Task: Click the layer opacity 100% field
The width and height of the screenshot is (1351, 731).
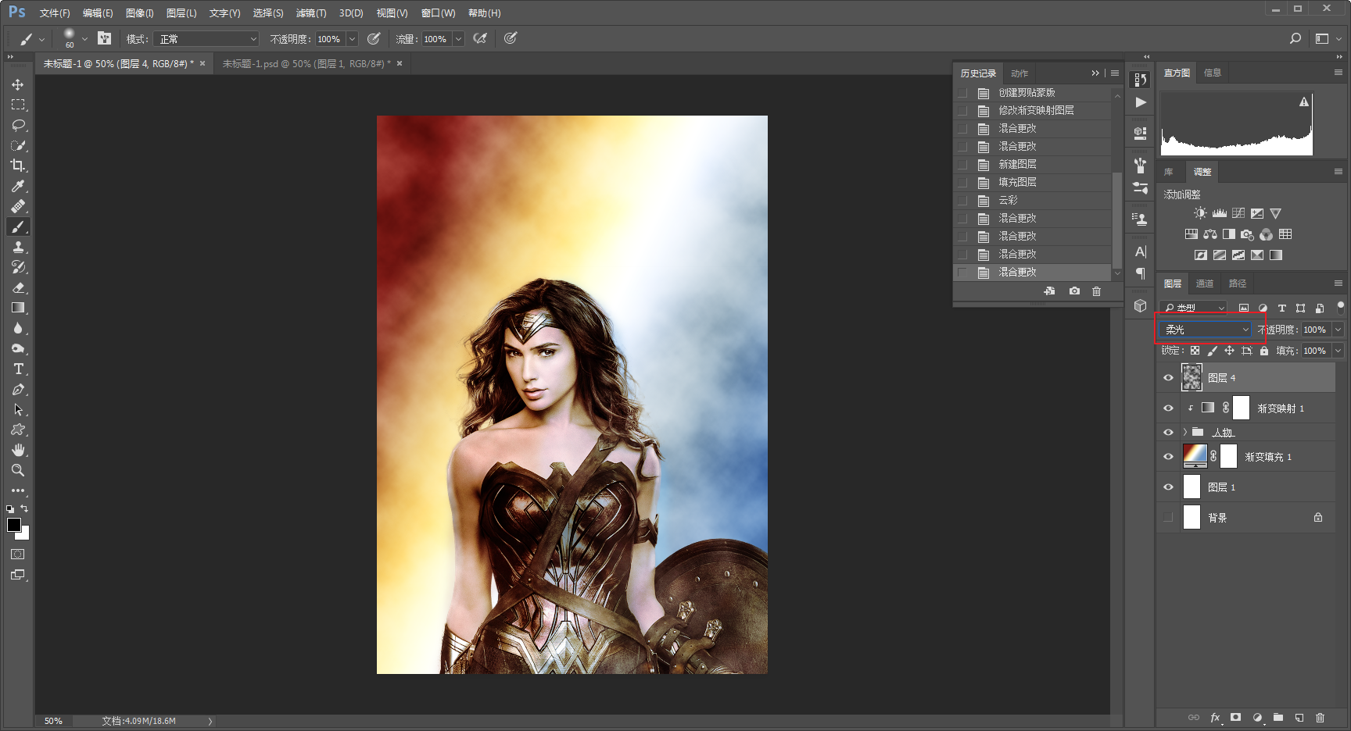Action: coord(1316,330)
